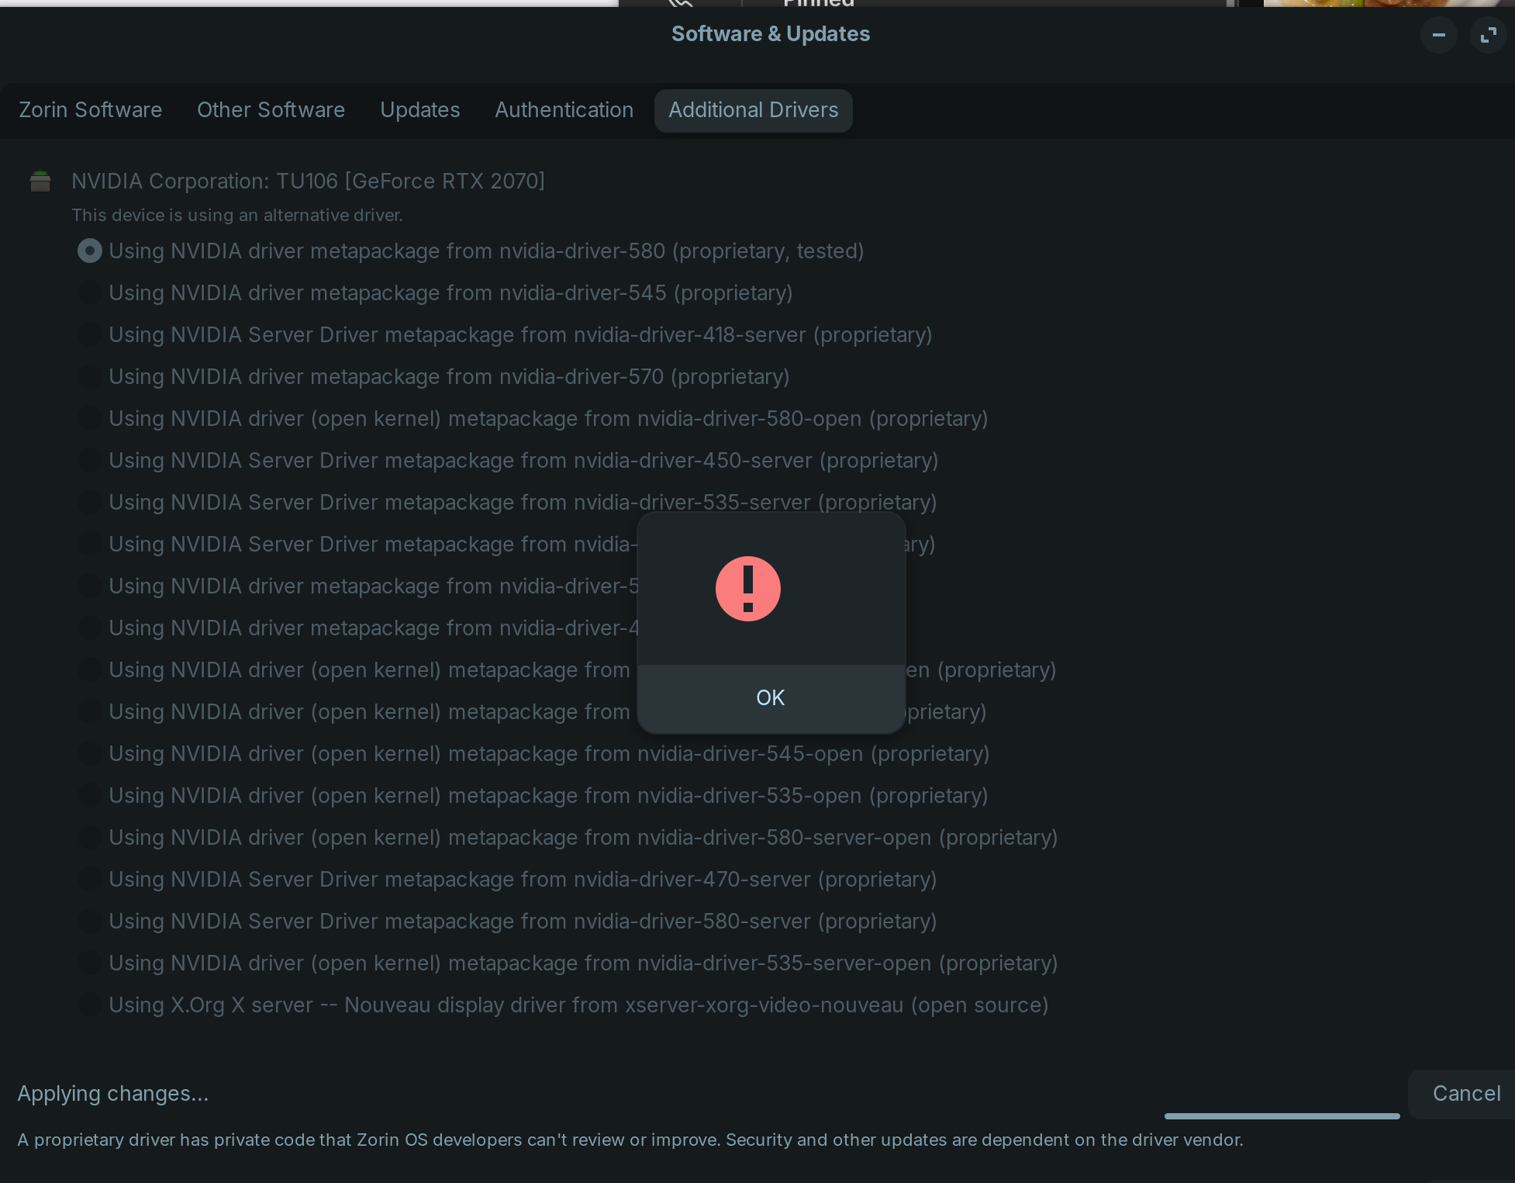Choose nvidia-driver-580-open open kernel driver

[90, 419]
